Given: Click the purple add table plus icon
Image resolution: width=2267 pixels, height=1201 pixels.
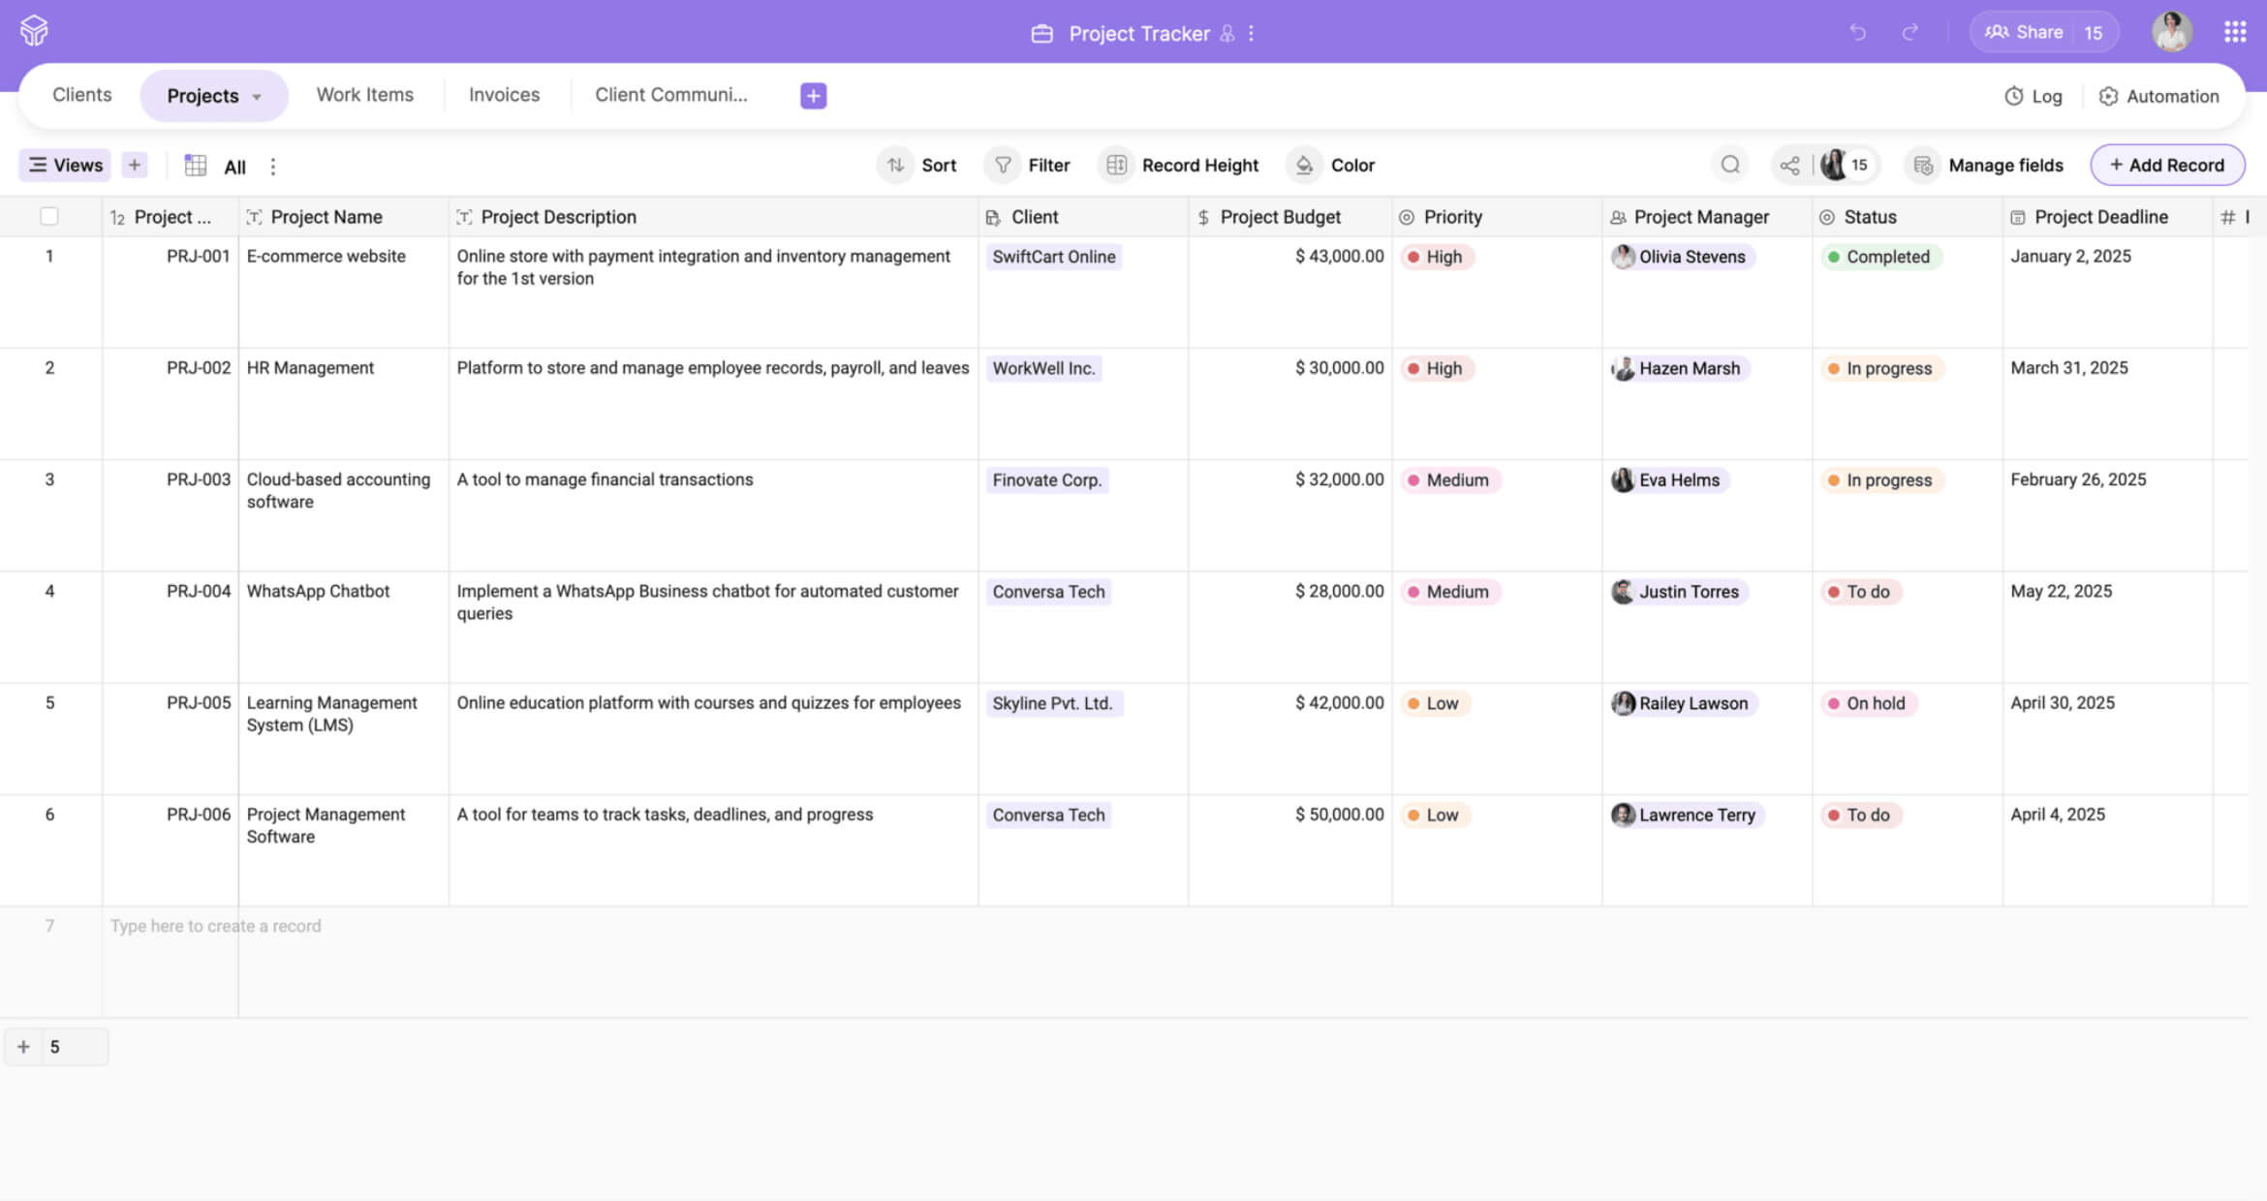Looking at the screenshot, I should [x=813, y=96].
